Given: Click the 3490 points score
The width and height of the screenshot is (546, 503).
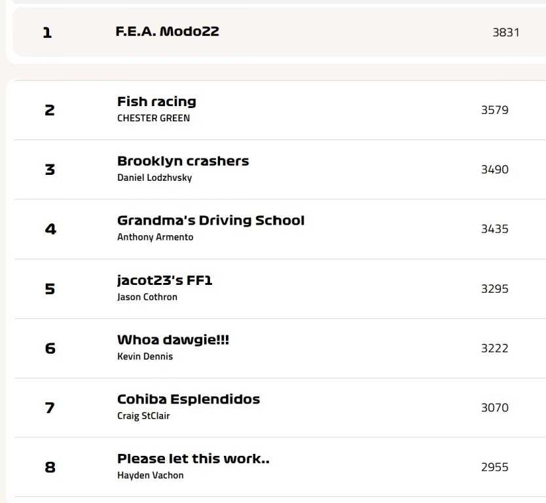Looking at the screenshot, I should point(494,170).
